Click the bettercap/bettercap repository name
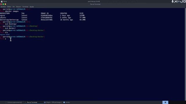Image resolution: width=186 pixels, height=104 pixels. [9, 20]
